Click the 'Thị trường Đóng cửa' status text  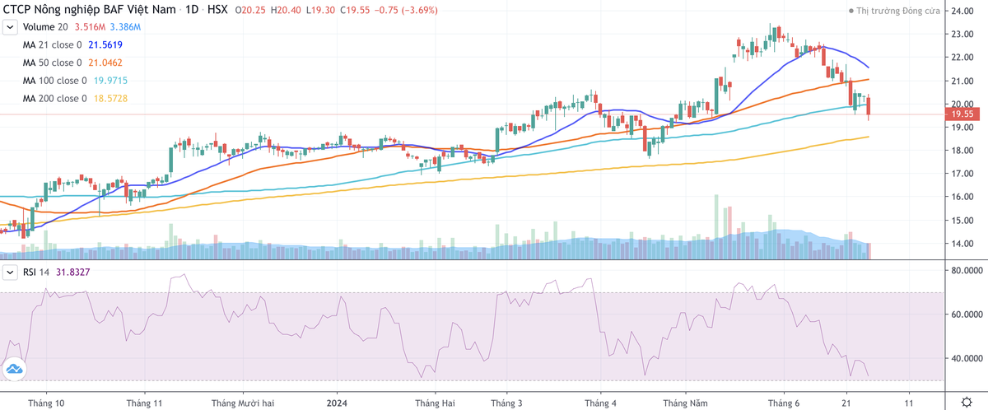coord(896,12)
